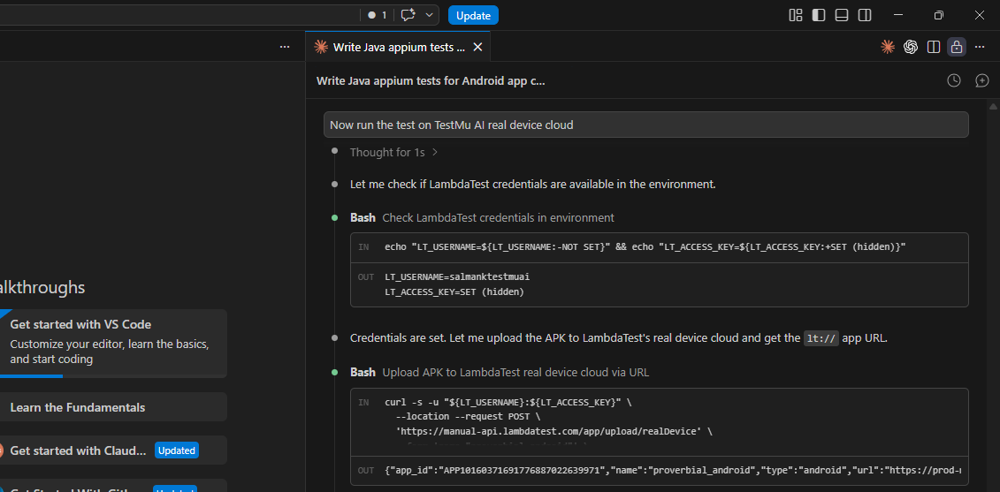Minimize the VS Code window

[x=898, y=15]
